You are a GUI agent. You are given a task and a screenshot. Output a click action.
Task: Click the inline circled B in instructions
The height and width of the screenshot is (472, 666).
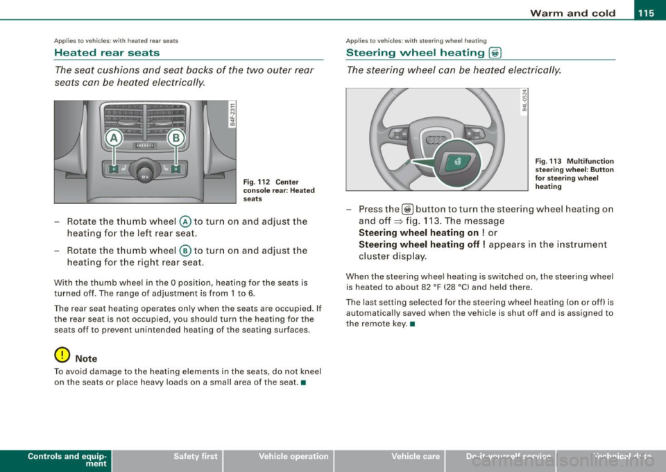coord(185,251)
